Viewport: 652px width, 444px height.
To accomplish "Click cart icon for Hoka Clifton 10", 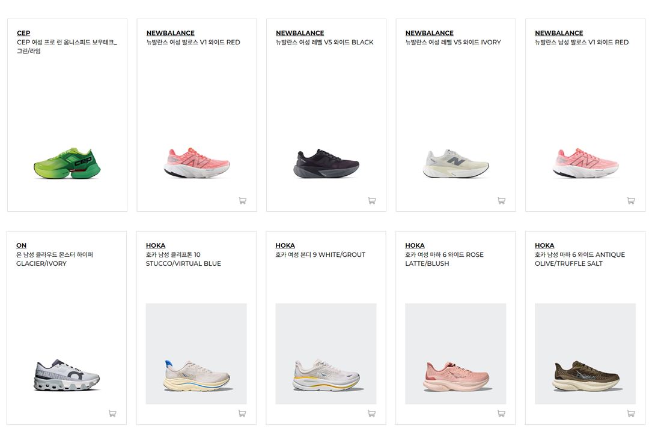I will 242,413.
